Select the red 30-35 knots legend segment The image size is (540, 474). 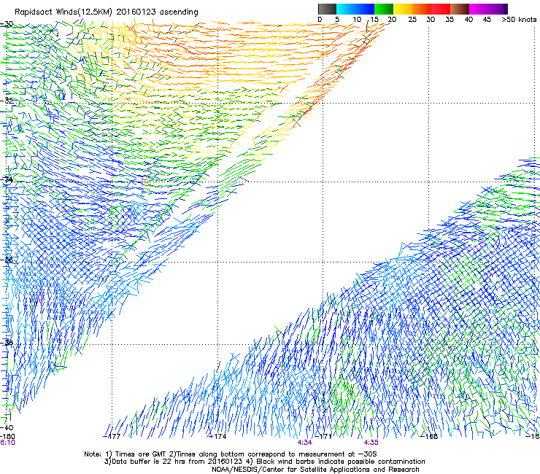441,9
